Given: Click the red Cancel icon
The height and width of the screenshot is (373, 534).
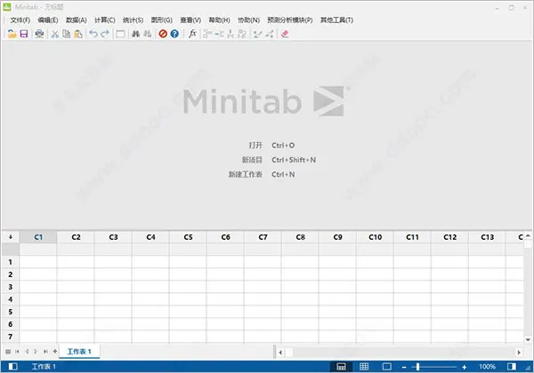Looking at the screenshot, I should point(163,34).
